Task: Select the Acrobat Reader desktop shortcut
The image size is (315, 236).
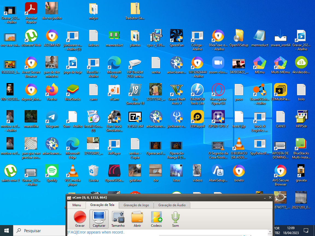Action: 31,13
